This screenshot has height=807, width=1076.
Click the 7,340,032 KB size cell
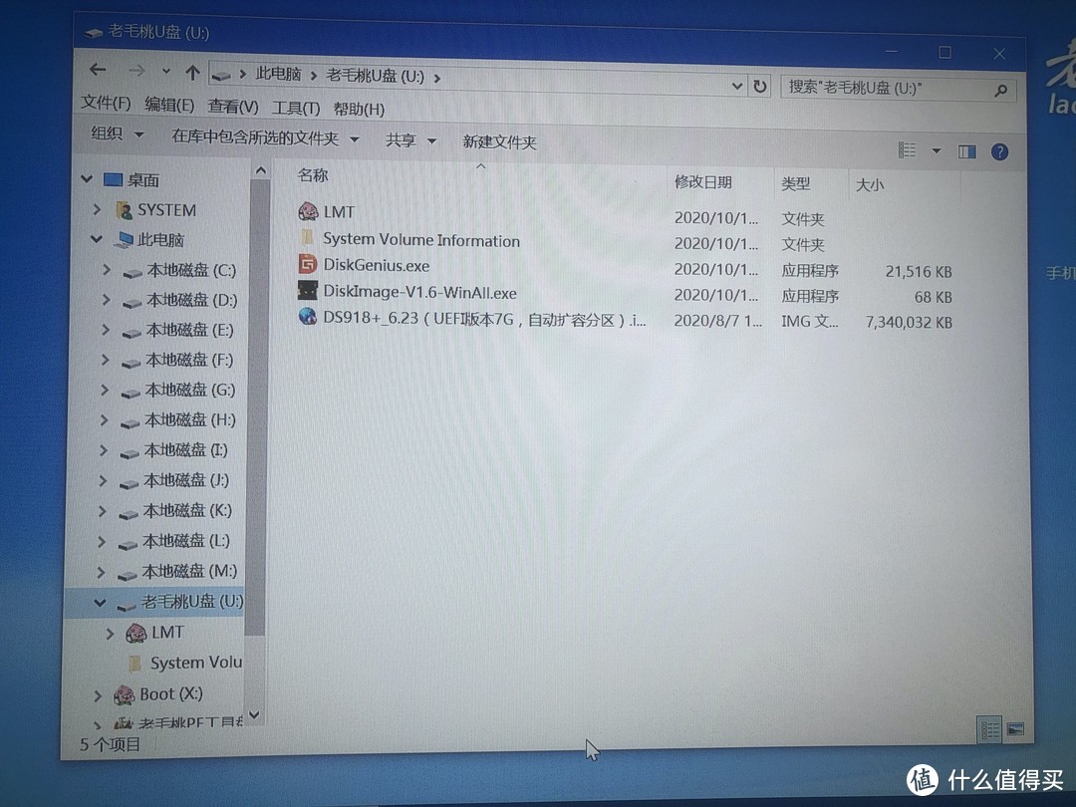point(909,323)
